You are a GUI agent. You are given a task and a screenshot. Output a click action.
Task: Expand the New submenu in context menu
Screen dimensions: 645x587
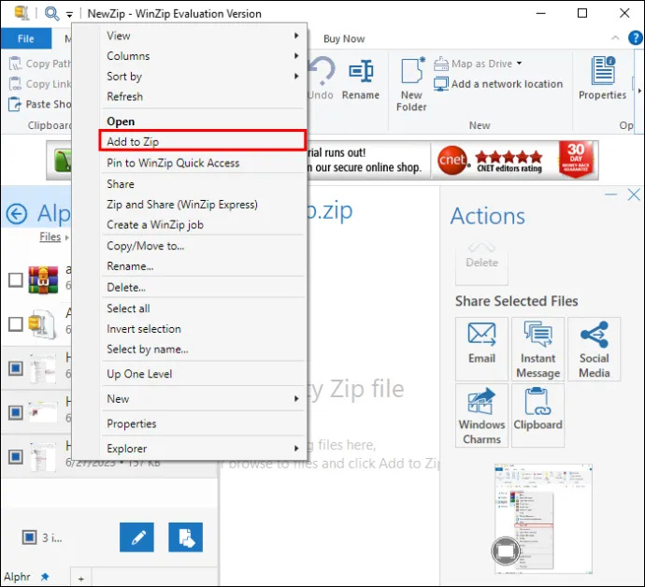click(296, 398)
